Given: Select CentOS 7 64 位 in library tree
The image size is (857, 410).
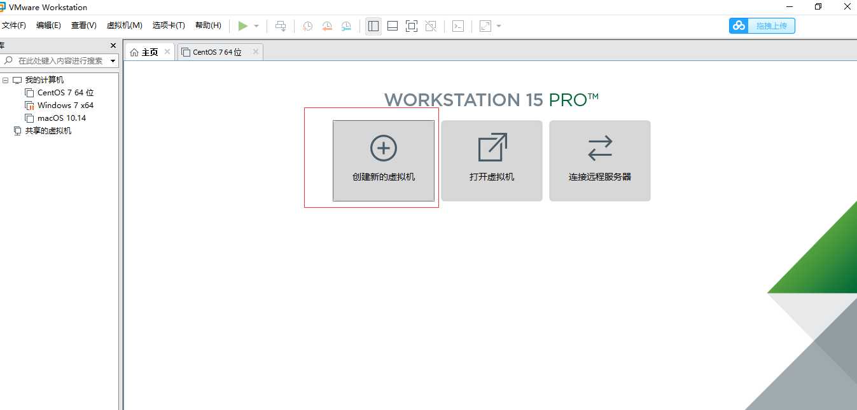Looking at the screenshot, I should click(x=66, y=93).
